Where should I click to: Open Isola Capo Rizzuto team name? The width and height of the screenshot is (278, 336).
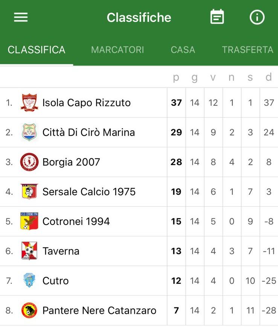coord(87,102)
